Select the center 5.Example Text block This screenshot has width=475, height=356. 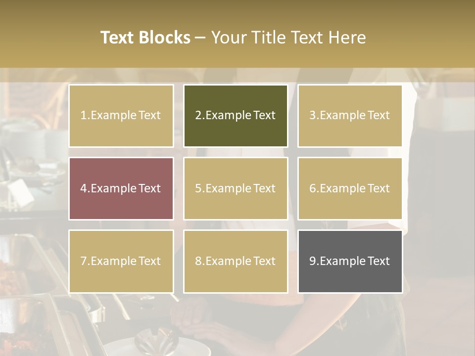tap(236, 188)
